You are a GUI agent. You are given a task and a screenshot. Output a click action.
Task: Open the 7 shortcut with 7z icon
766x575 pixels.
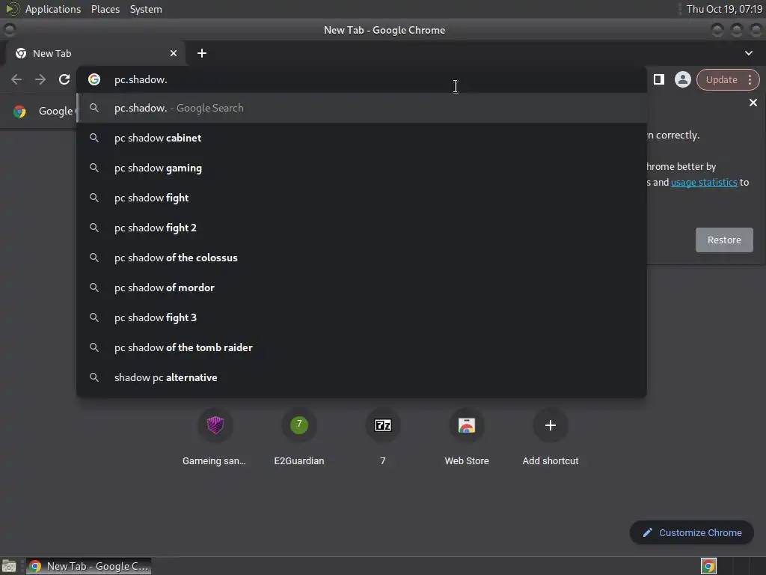383,436
